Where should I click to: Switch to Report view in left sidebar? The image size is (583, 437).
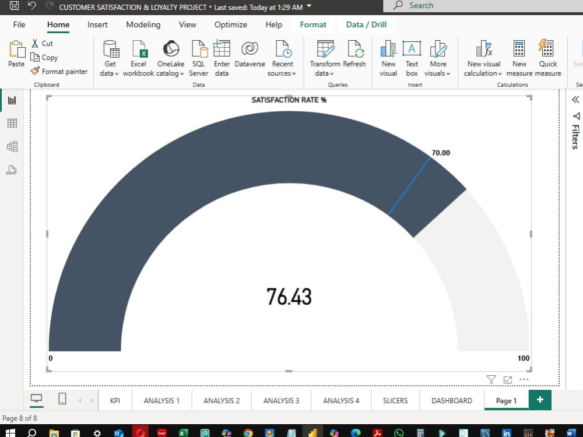pos(12,100)
